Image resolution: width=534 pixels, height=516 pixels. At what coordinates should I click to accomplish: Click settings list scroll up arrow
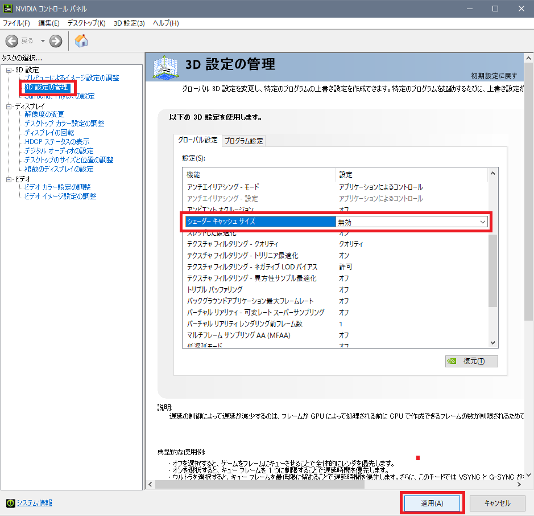tap(492, 173)
